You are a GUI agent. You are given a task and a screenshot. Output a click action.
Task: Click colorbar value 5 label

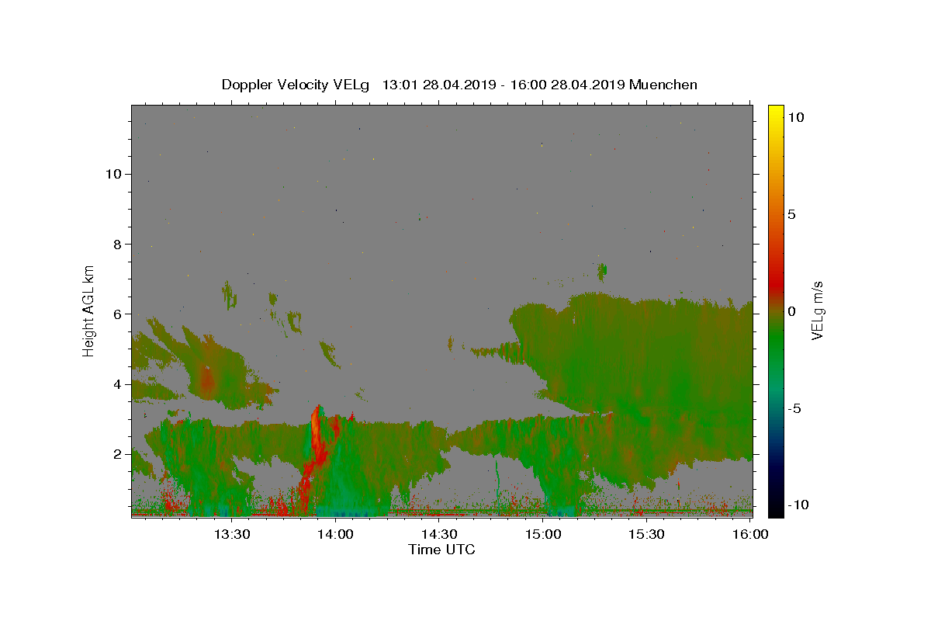pyautogui.click(x=791, y=214)
